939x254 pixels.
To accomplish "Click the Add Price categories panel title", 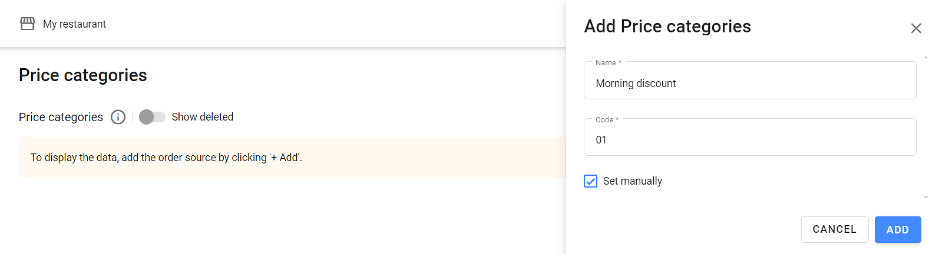I will point(667,26).
